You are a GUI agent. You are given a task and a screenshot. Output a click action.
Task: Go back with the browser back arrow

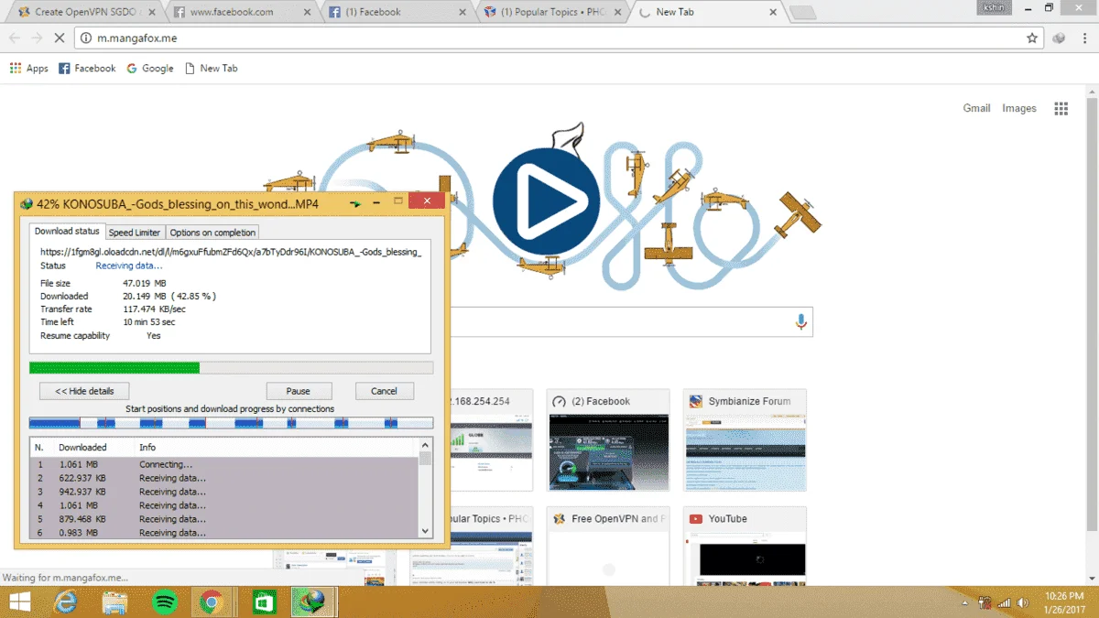pyautogui.click(x=15, y=38)
